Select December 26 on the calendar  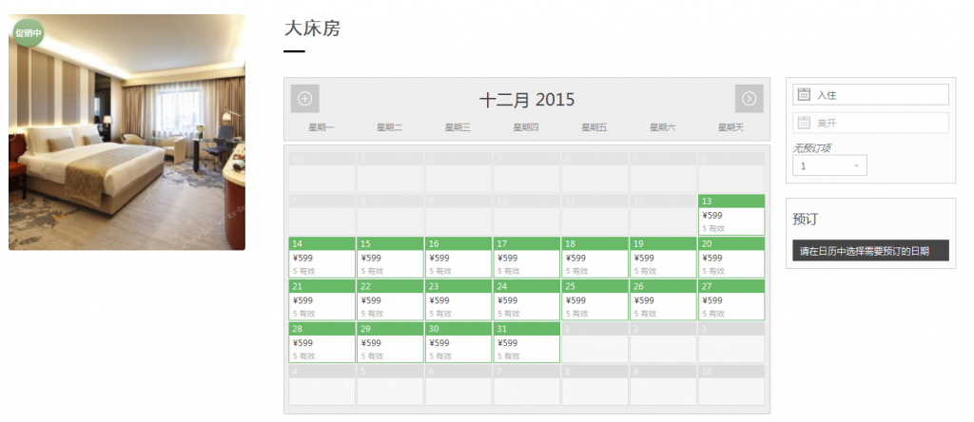663,300
